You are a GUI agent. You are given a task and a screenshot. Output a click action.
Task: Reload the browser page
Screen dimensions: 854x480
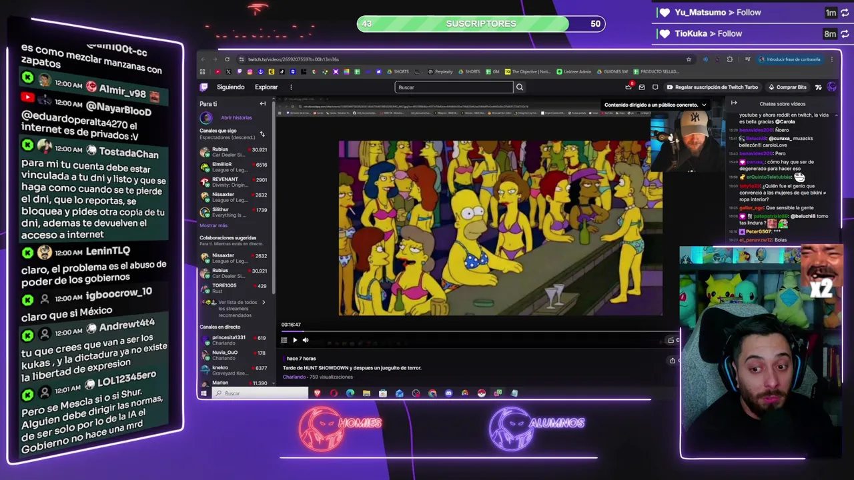point(227,59)
